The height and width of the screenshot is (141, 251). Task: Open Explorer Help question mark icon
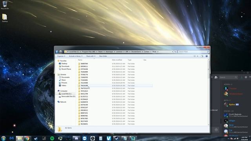point(207,56)
